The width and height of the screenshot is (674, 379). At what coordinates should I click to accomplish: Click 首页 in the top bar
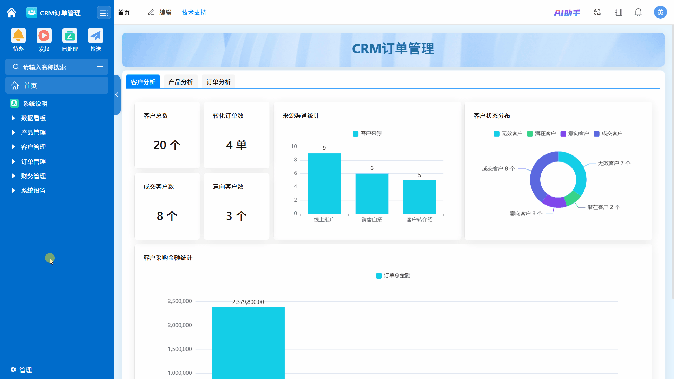(x=124, y=13)
